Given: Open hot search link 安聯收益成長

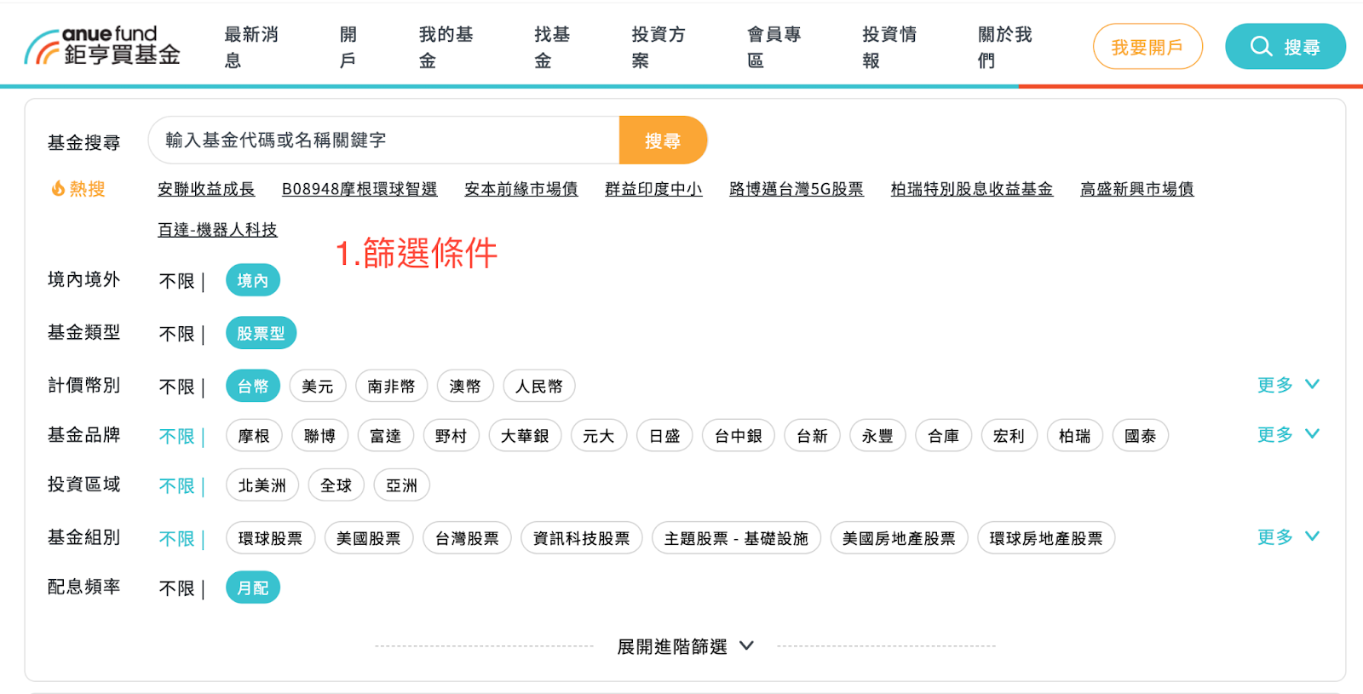Looking at the screenshot, I should pyautogui.click(x=206, y=189).
